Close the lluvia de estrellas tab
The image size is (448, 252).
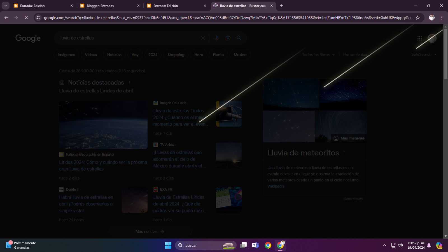tap(271, 6)
